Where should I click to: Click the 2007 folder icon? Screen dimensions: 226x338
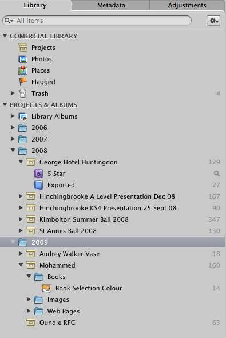tap(23, 139)
